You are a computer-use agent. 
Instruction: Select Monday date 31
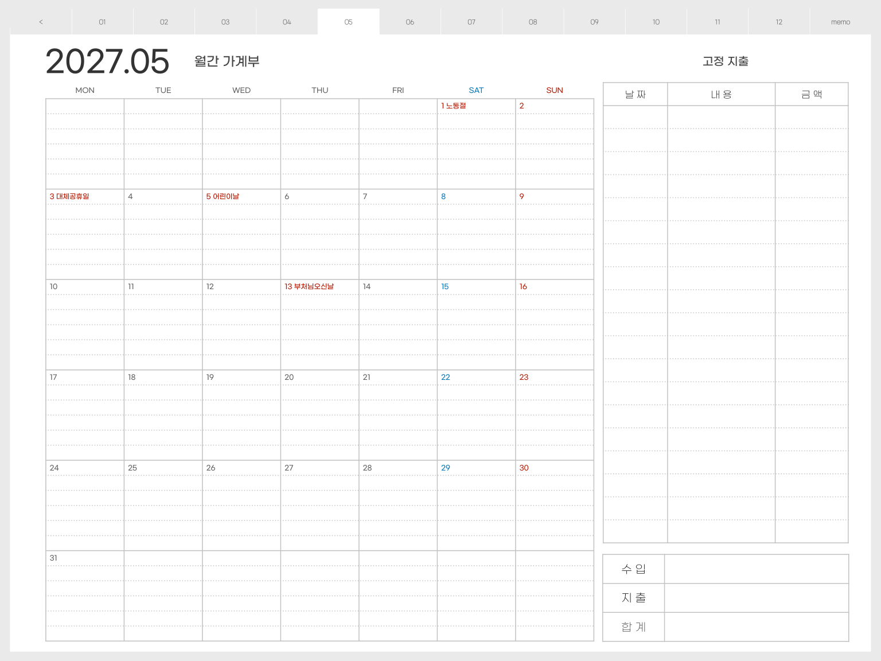pos(85,596)
